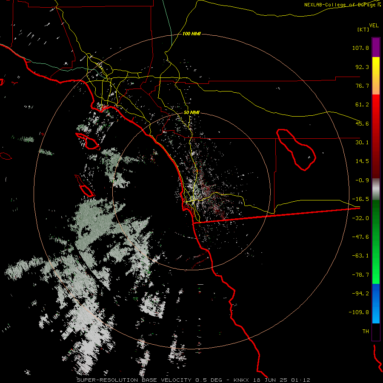Click the SUPER-RESOLUTION BASE VELOCITY caption text
Viewport: 383px width, 383px height.
(134, 380)
